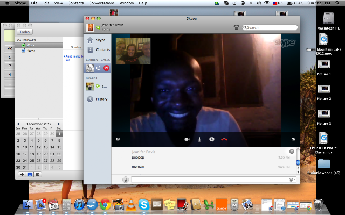Open VLC from the Dock
This screenshot has width=345, height=215.
coord(131,204)
